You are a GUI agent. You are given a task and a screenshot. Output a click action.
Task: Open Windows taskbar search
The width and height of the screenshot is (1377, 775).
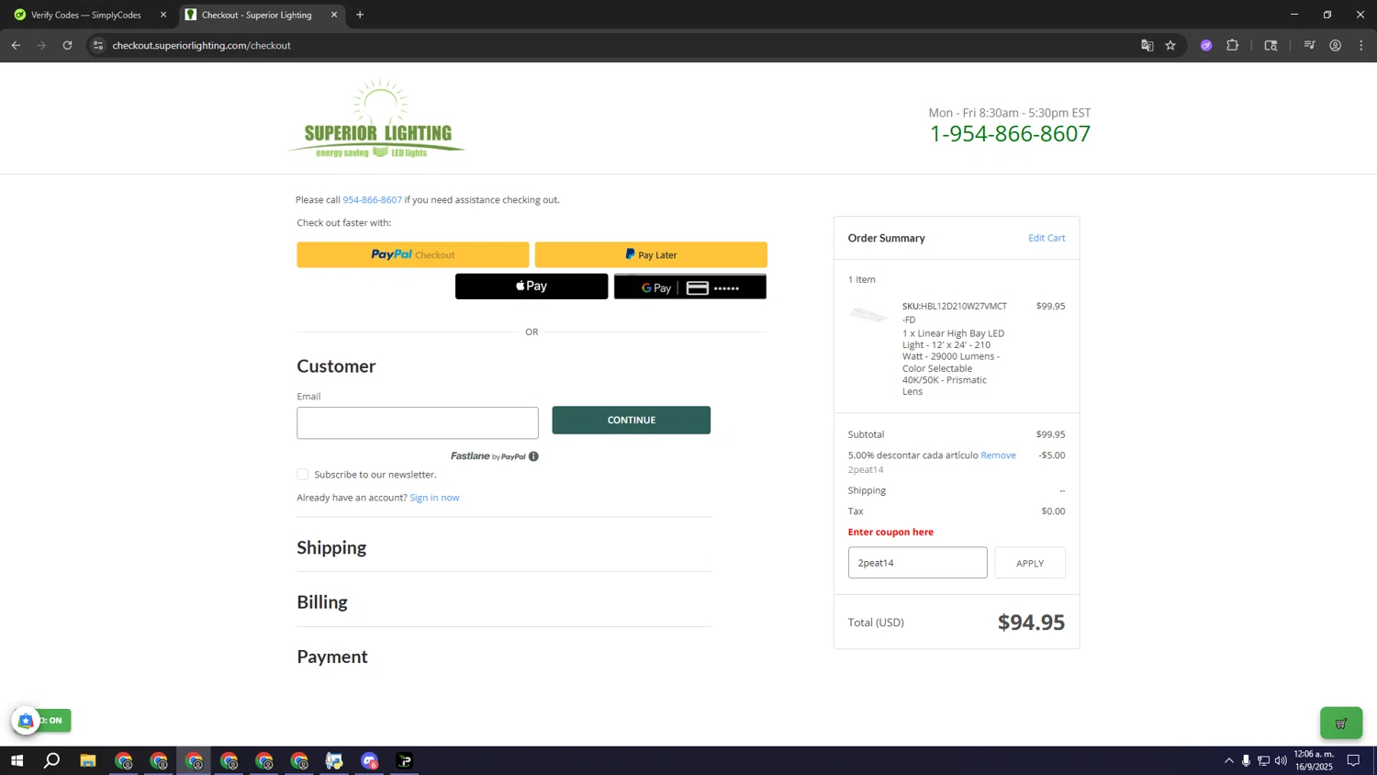[52, 760]
